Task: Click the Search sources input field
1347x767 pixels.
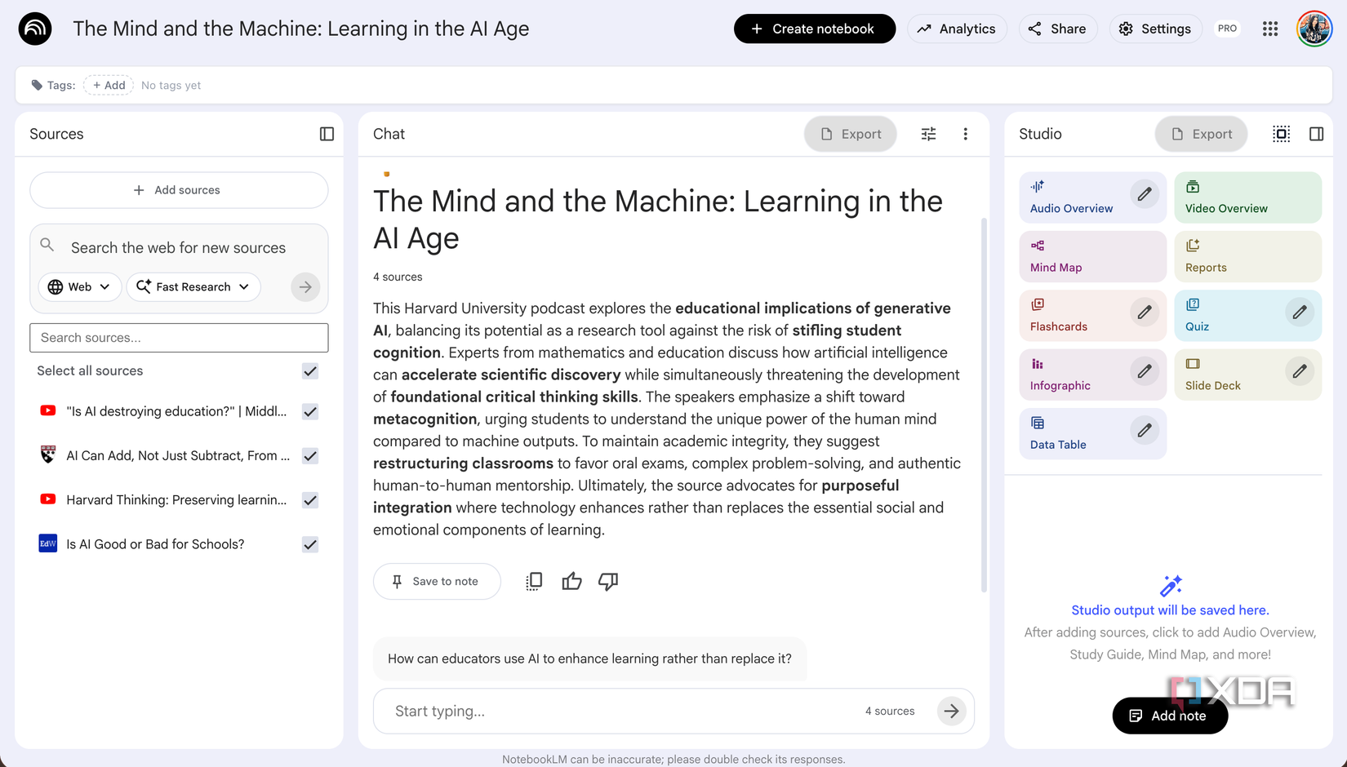Action: (179, 338)
